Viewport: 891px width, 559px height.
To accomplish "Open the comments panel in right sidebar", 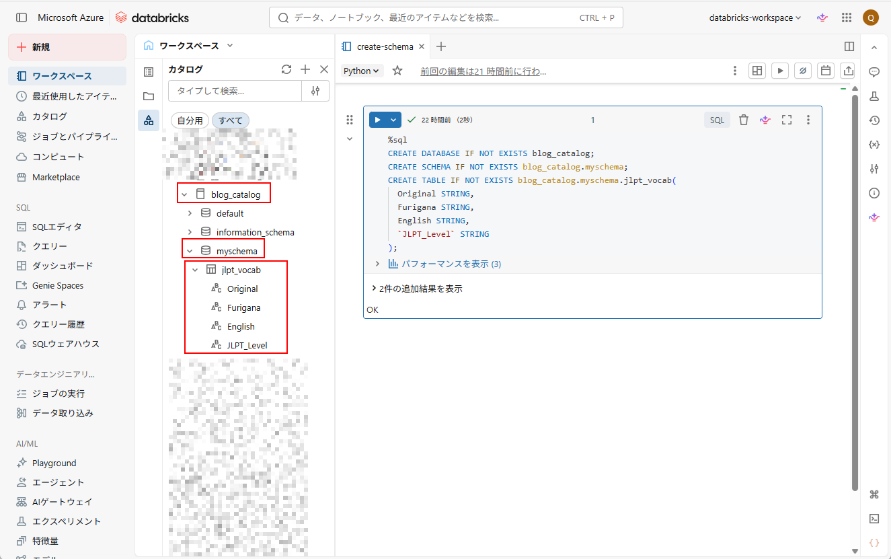I will [x=874, y=72].
